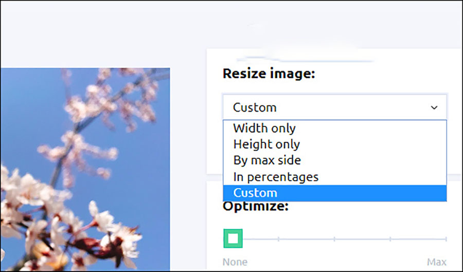This screenshot has width=463, height=272.
Task: Set Optimize slider to the middle tick
Action: [334, 239]
